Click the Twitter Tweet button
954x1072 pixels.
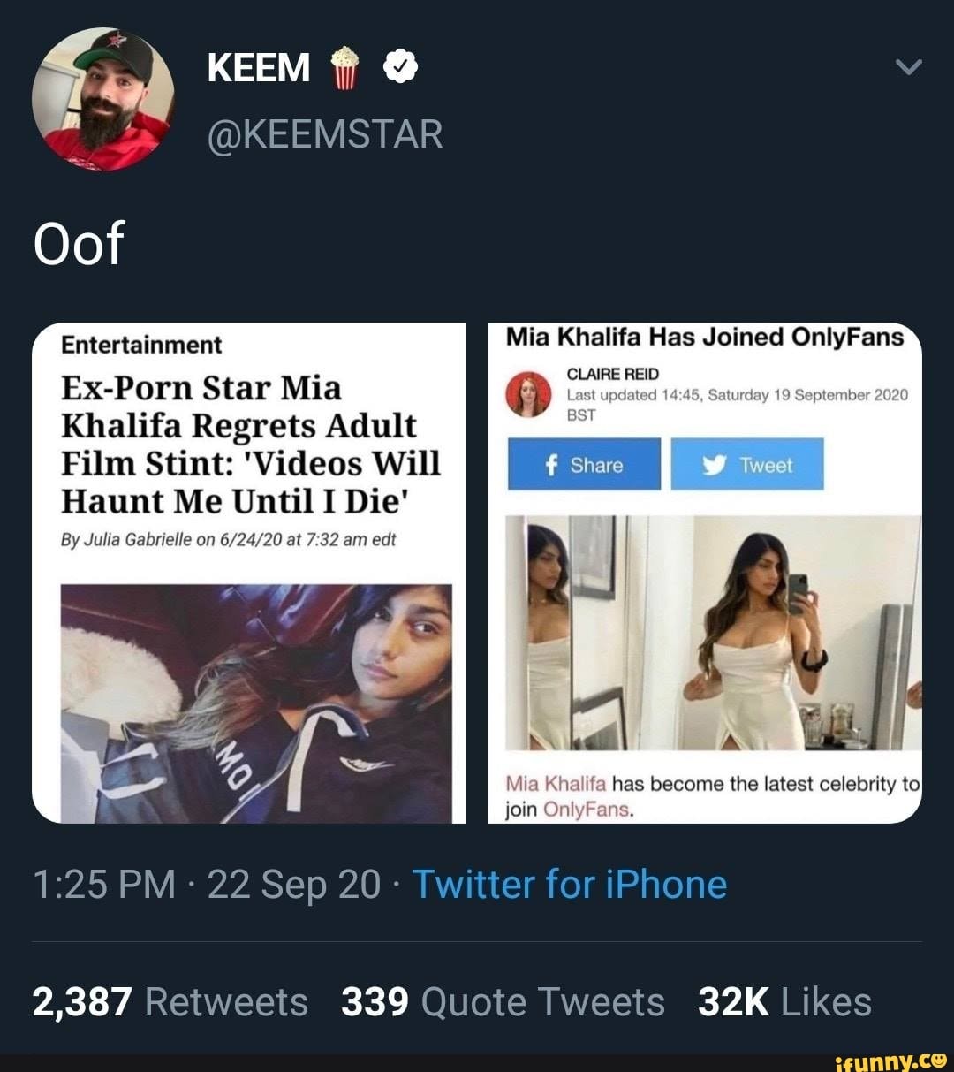click(747, 465)
